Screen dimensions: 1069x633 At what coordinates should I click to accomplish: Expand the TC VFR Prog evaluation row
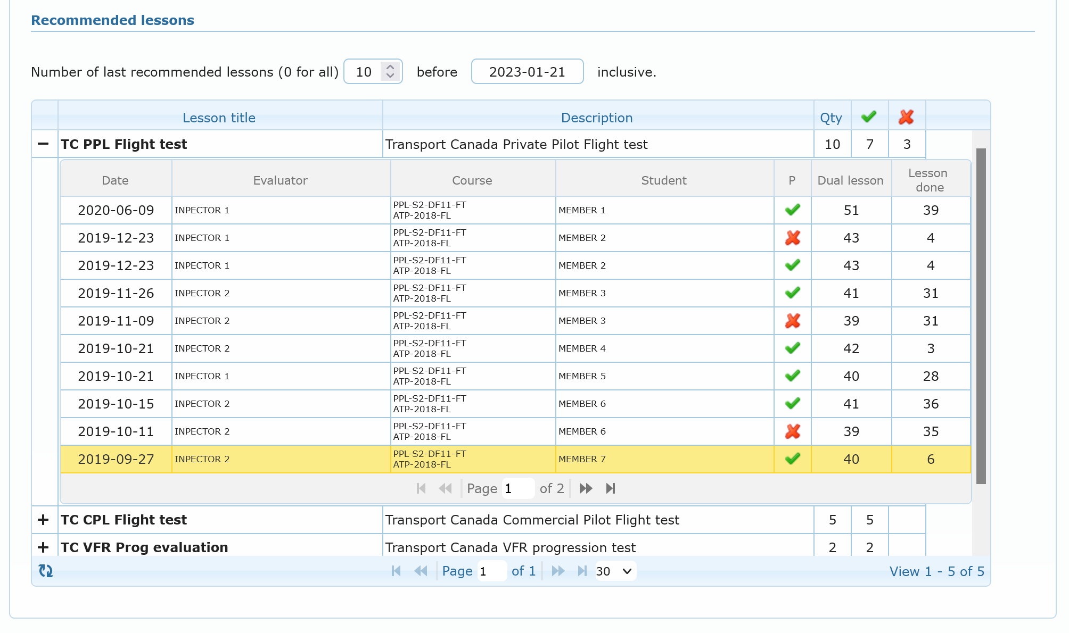point(44,547)
